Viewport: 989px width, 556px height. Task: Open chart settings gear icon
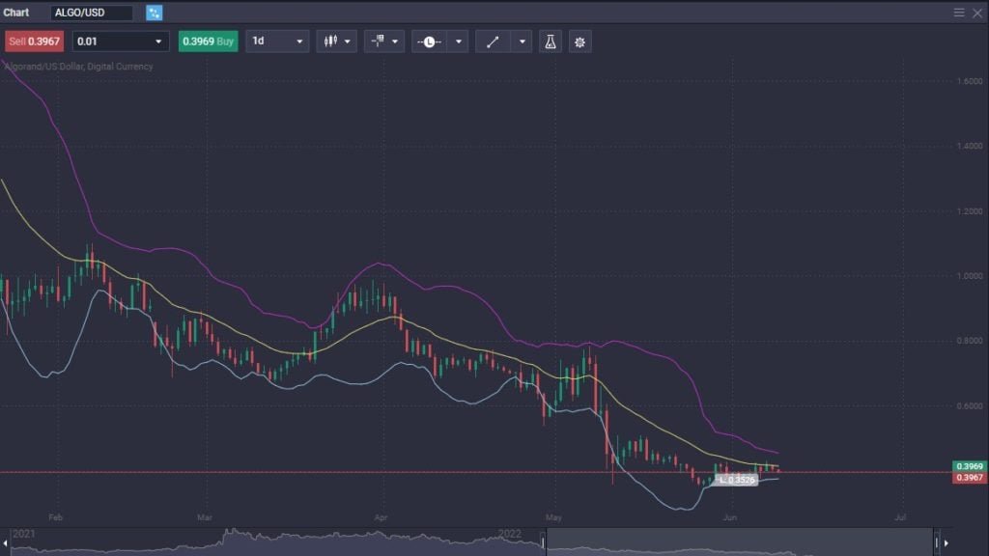click(x=579, y=42)
